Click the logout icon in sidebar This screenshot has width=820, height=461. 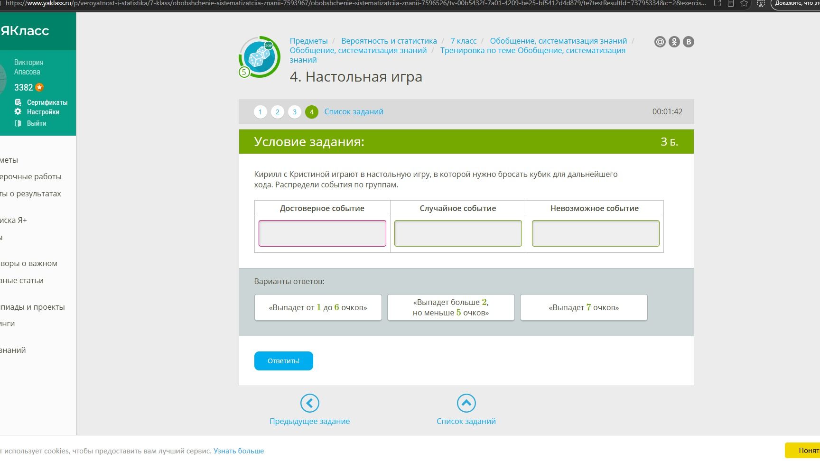click(x=18, y=123)
